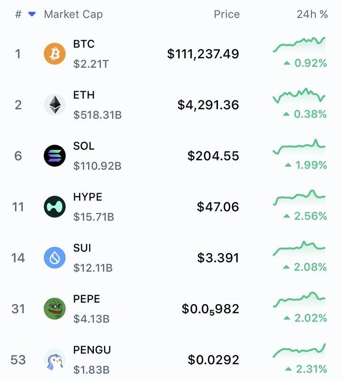Click the Bitcoin logo icon

pos(55,54)
